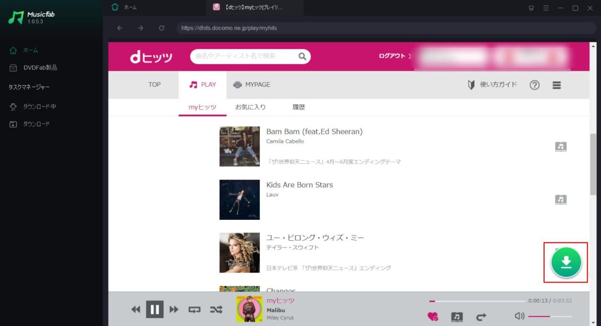Open the title bar skin shirt icon
The width and height of the screenshot is (601, 326).
(x=531, y=8)
